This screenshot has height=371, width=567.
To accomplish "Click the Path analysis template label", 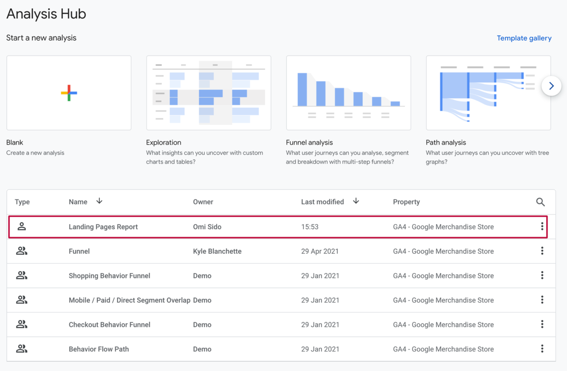I will (446, 142).
